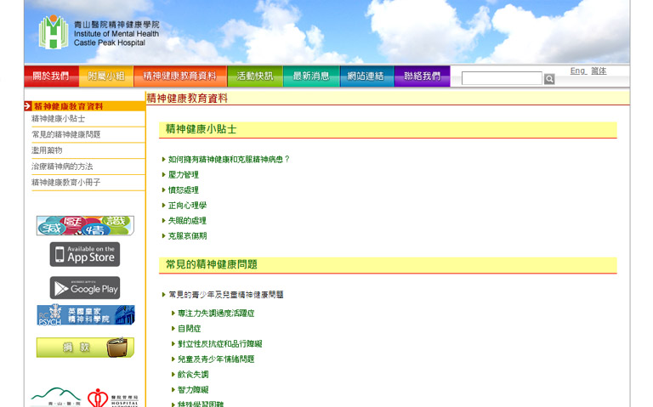Select 精神健康教育小冊子 in the sidebar
This screenshot has width=653, height=407.
pyautogui.click(x=66, y=183)
